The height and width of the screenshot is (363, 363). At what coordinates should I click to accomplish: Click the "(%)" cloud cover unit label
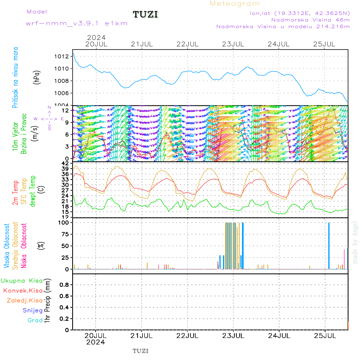[x=41, y=246]
